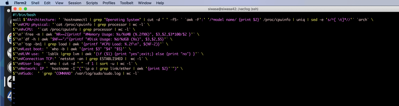Click the #Connection TCP: label text

tap(38, 59)
